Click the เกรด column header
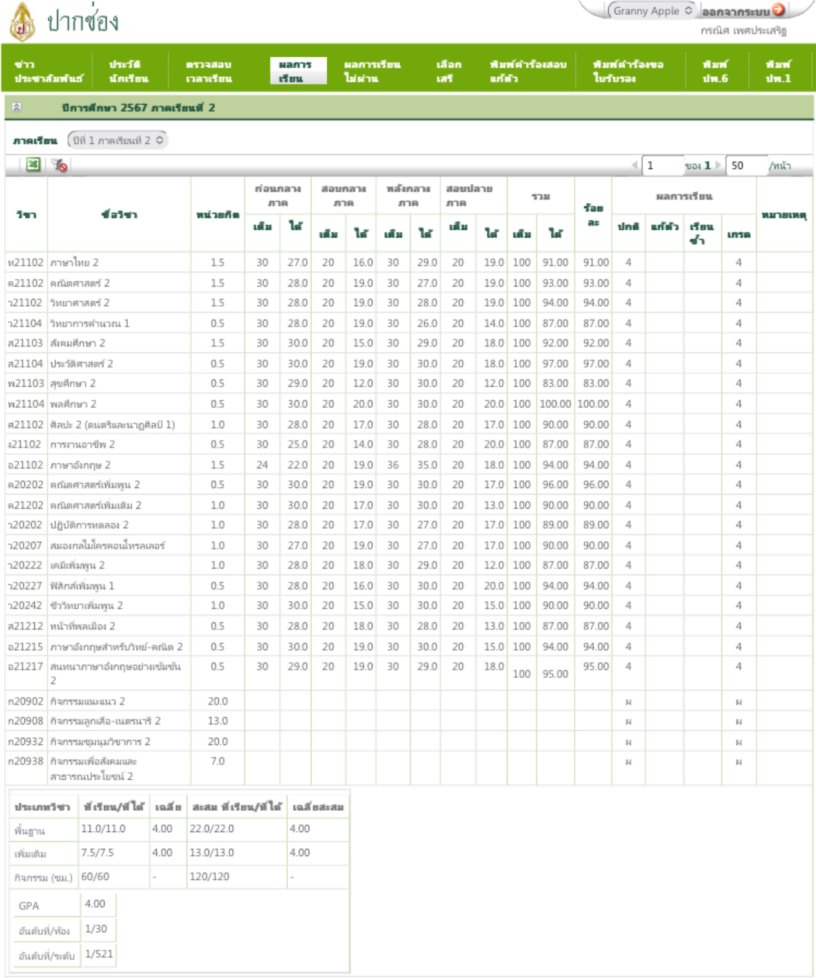Image resolution: width=816 pixels, height=978 pixels. [x=739, y=234]
